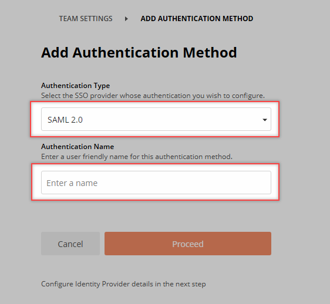The image size is (330, 304).
Task: Click the Select the SSO provider description
Action: click(153, 96)
